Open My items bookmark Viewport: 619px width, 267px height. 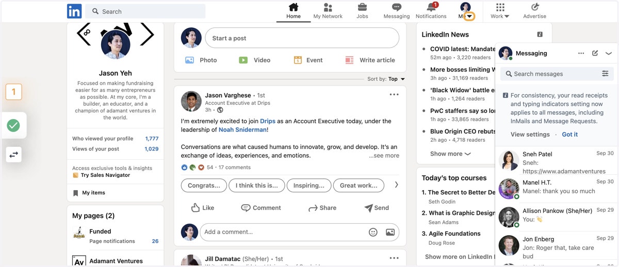click(x=89, y=193)
